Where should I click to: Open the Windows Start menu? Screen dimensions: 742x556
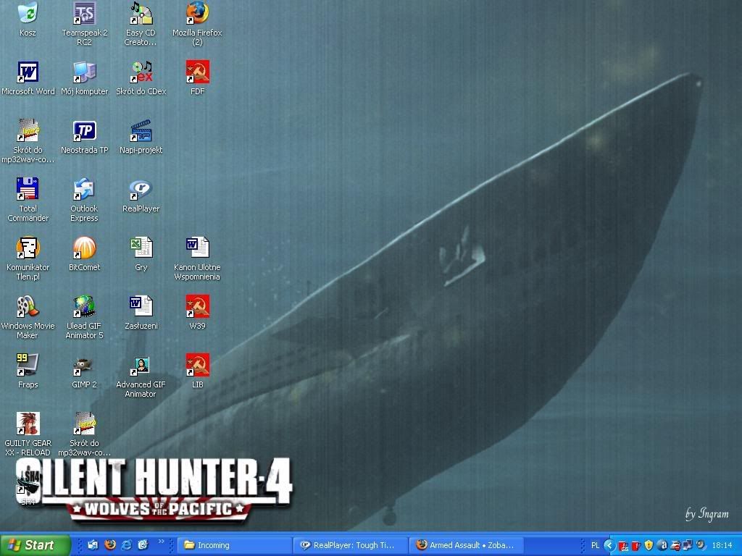coord(35,545)
